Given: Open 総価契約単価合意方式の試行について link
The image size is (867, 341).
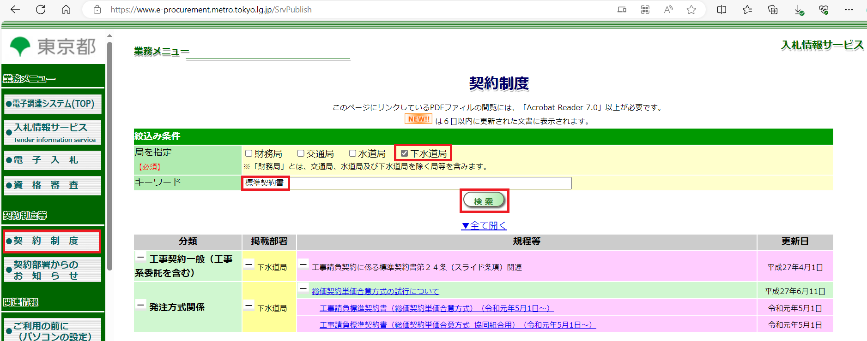Looking at the screenshot, I should pyautogui.click(x=375, y=291).
